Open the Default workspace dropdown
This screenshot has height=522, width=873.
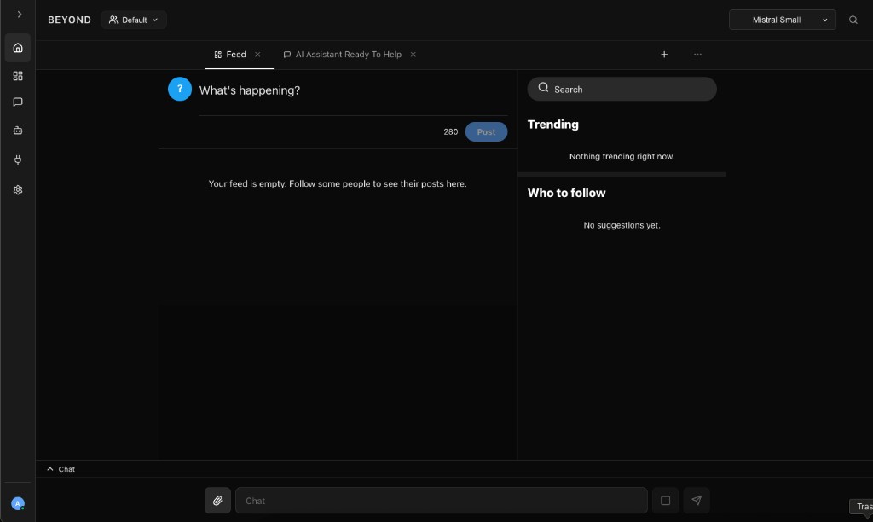tap(133, 19)
